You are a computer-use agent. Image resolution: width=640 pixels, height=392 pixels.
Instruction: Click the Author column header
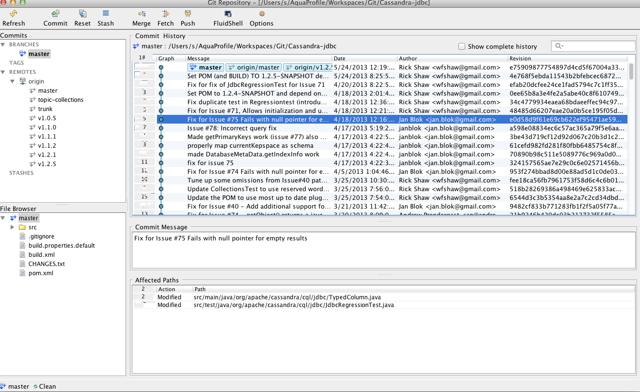453,58
